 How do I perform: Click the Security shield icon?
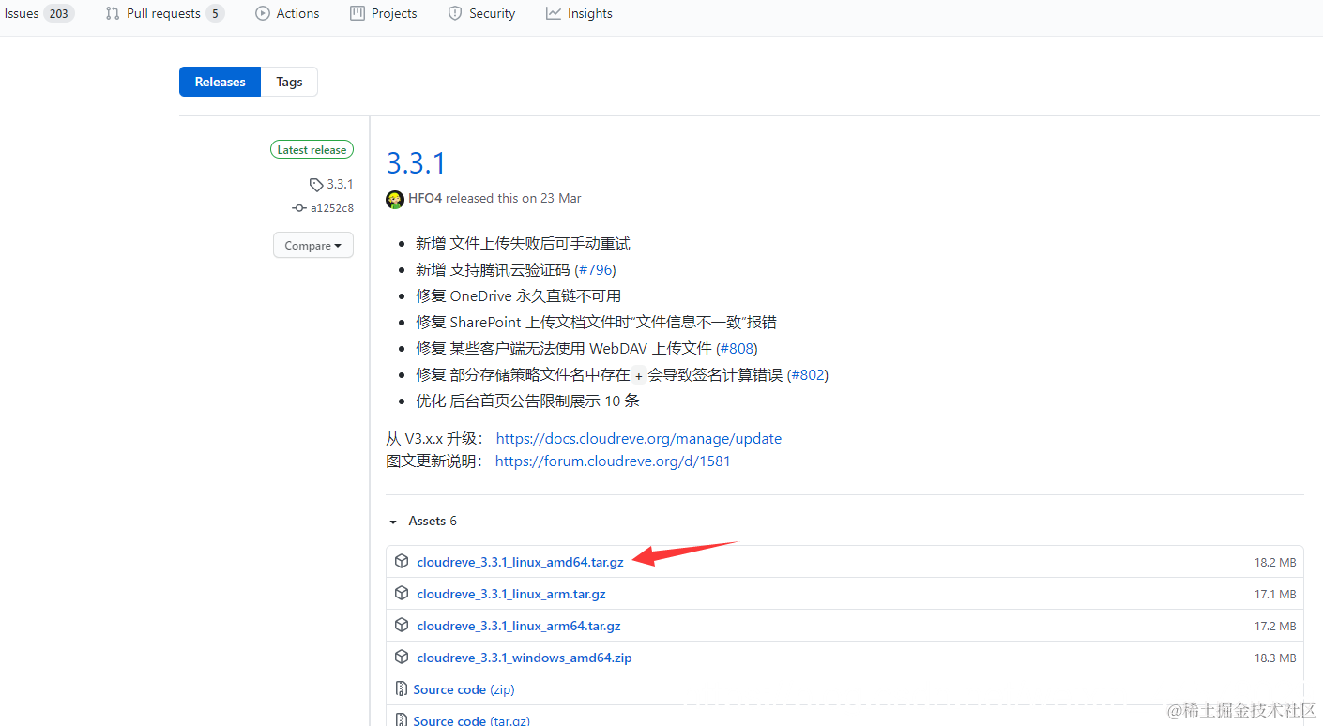coord(455,13)
